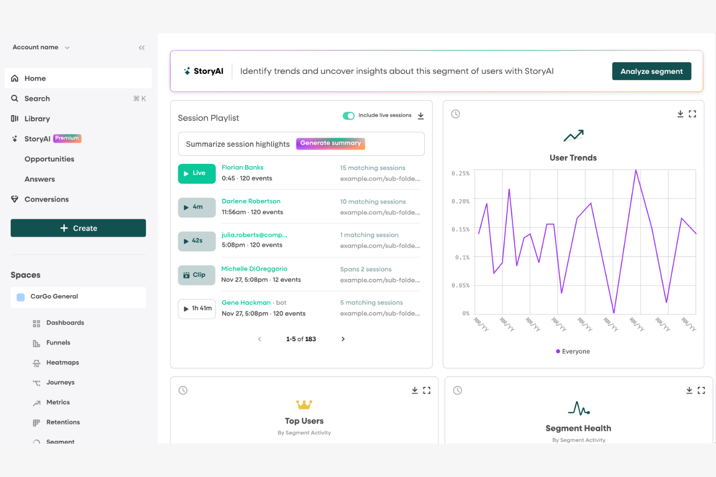Image resolution: width=716 pixels, height=477 pixels.
Task: Click the Analyze segment button
Action: [652, 71]
